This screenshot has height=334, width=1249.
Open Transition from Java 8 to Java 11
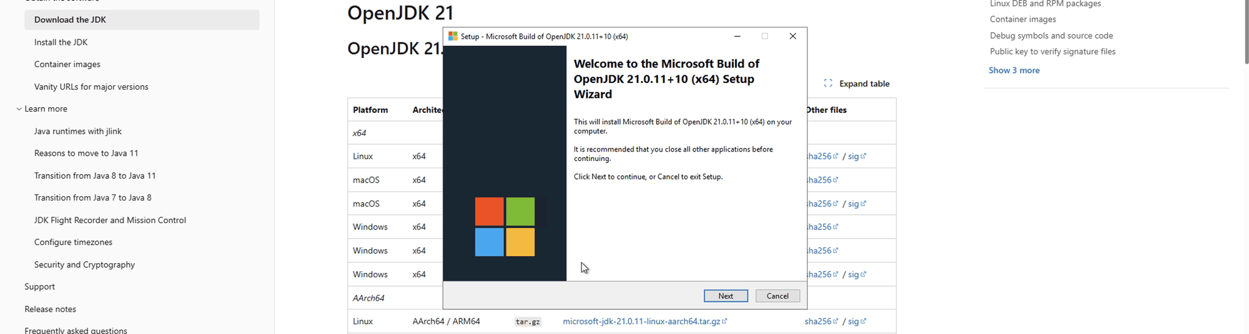click(x=95, y=176)
